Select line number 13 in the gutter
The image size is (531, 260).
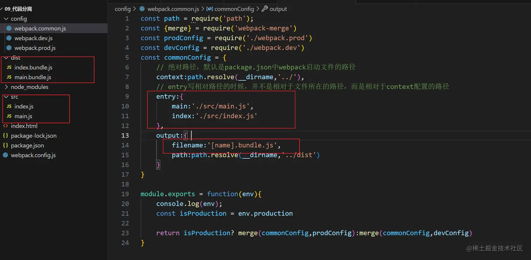pyautogui.click(x=125, y=135)
